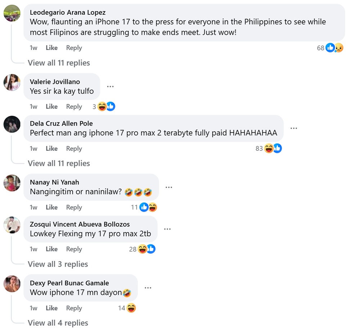Image resolution: width=351 pixels, height=330 pixels.
Task: Expand all 3 replies under Zosqui's comment
Action: [x=58, y=264]
